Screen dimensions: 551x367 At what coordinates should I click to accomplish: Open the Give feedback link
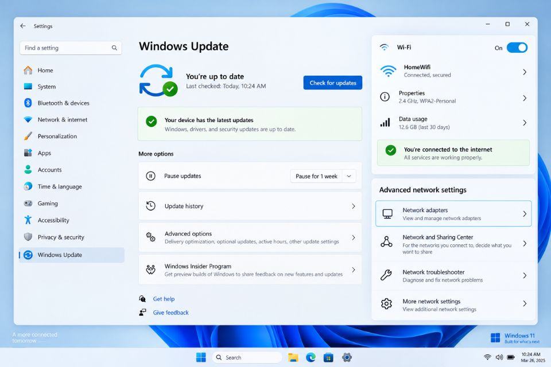(x=170, y=313)
